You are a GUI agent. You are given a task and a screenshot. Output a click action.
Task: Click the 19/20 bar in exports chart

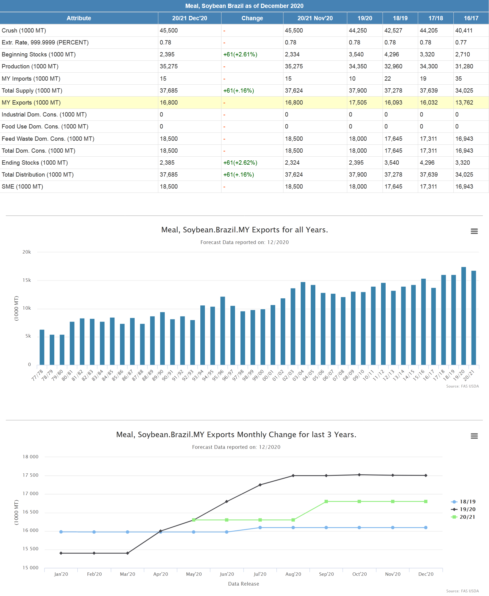click(x=464, y=316)
